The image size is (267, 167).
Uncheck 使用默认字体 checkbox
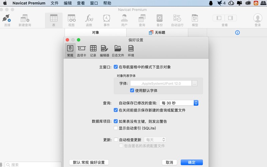[x=132, y=90]
